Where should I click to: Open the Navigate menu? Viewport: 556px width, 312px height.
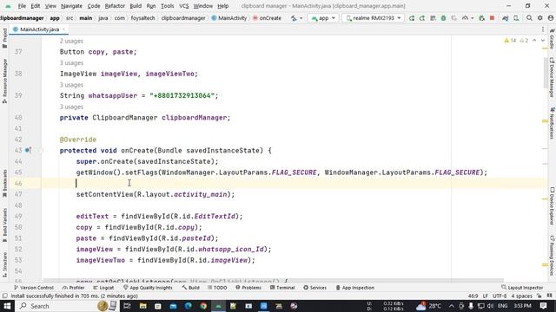(x=71, y=6)
